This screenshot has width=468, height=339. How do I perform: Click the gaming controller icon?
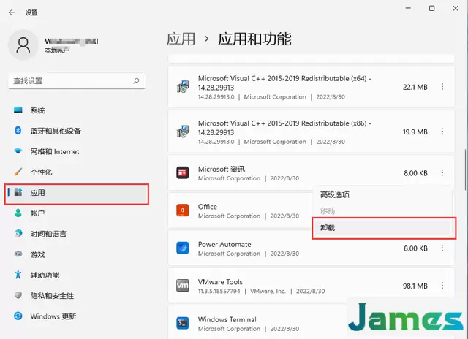coord(18,254)
